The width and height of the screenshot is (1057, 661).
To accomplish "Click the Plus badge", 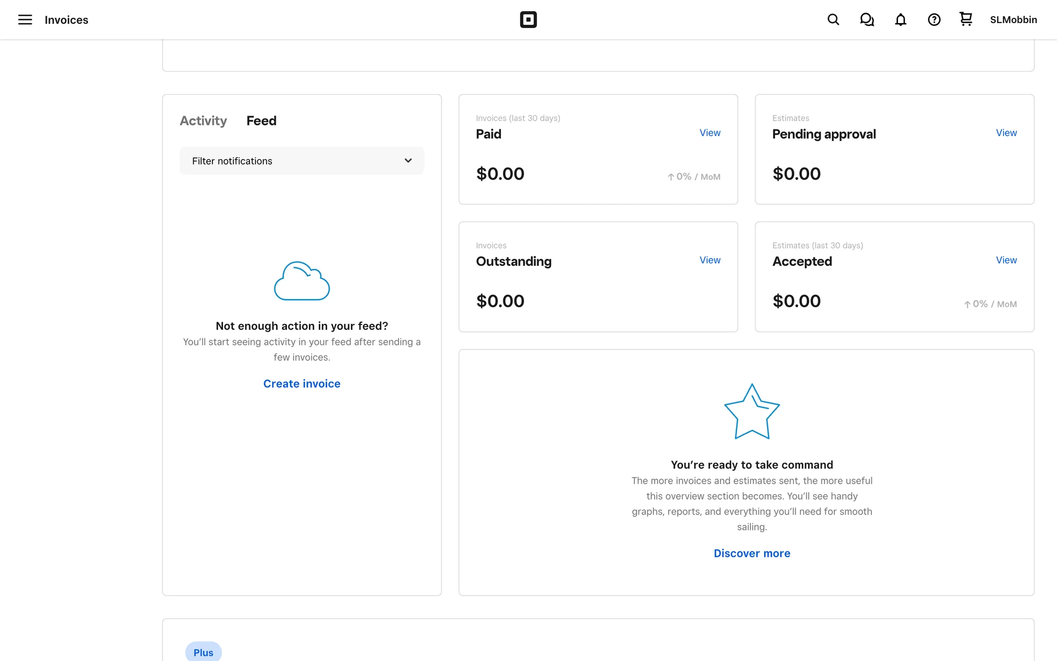I will [203, 652].
